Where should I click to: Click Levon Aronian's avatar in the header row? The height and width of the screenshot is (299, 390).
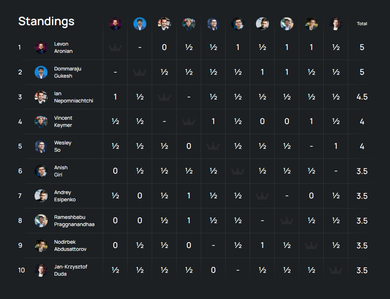115,24
